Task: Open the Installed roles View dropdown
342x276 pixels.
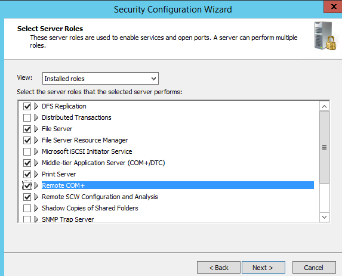Action: point(100,79)
